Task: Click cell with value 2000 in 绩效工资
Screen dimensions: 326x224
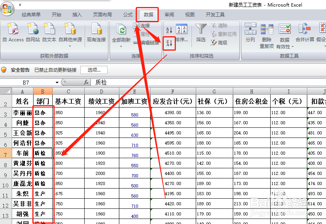Action: [x=102, y=173]
